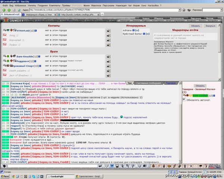
Task: Toggle the Обновлять автомат. checkbox
Action: [x=184, y=100]
